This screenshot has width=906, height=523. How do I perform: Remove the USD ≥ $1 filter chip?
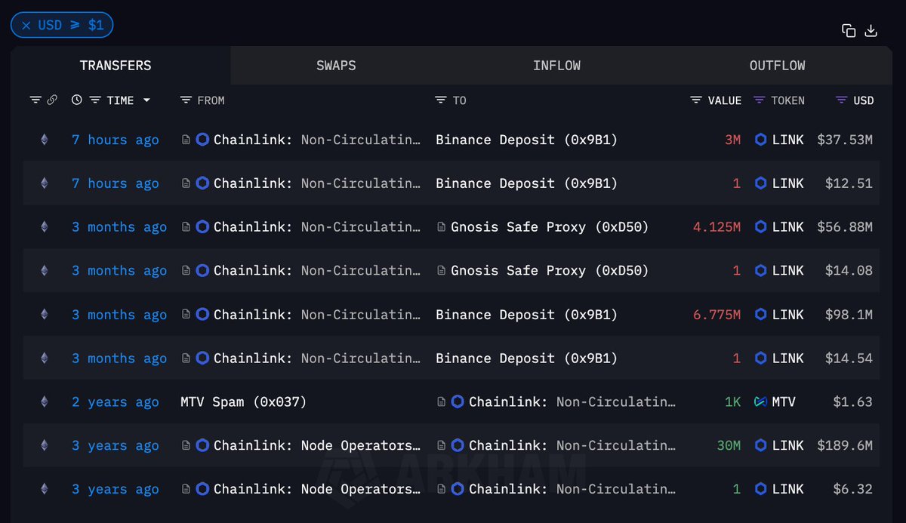coord(26,25)
